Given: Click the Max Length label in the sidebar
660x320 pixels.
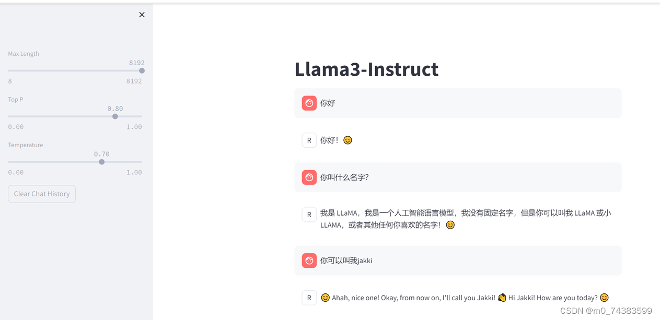Looking at the screenshot, I should (x=24, y=53).
